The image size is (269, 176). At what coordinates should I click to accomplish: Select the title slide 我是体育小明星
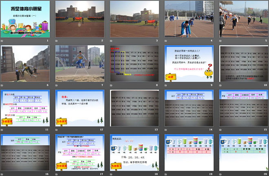coord(25,19)
